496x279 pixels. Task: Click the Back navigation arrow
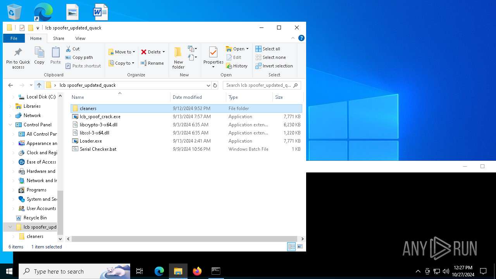10,85
